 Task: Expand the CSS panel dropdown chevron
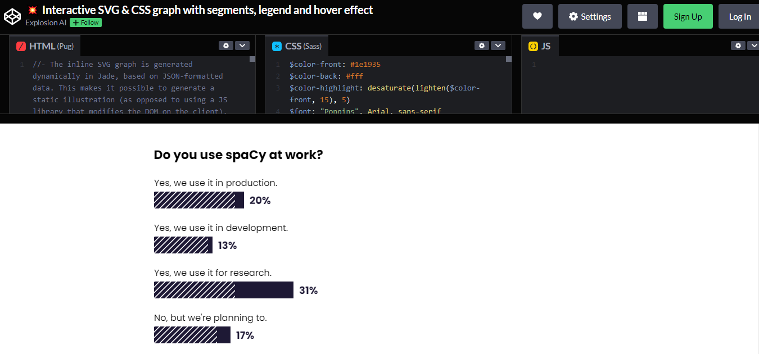click(x=498, y=45)
